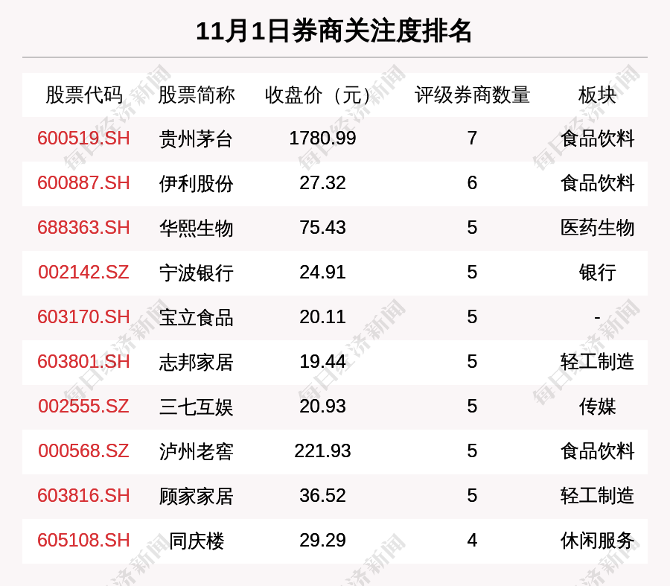Open stock code 603170.SH
Screen dimensions: 670x586
pos(83,317)
